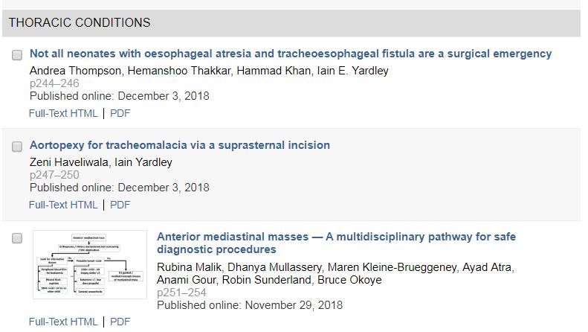This screenshot has width=588, height=332.
Task: Click page range p251–254
Action: click(x=181, y=293)
